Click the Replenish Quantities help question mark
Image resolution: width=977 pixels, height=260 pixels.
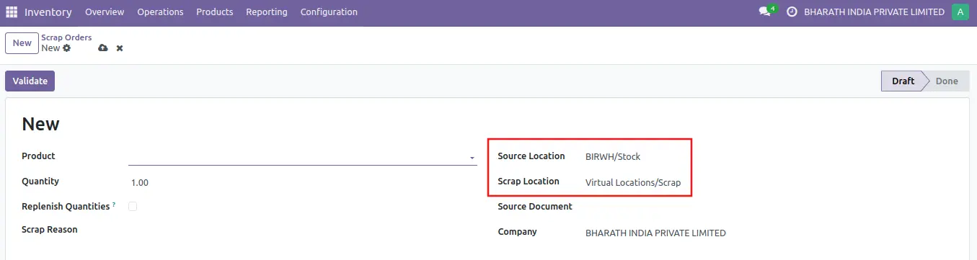point(115,205)
